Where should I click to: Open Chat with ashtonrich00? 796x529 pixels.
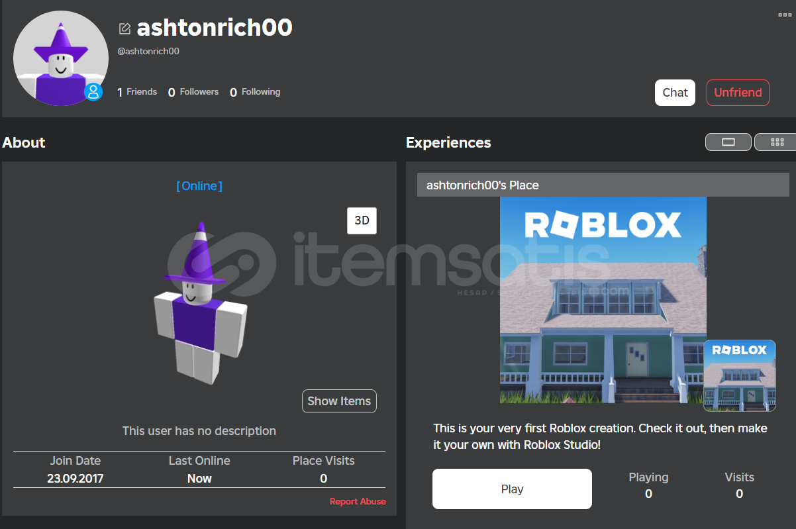click(675, 93)
